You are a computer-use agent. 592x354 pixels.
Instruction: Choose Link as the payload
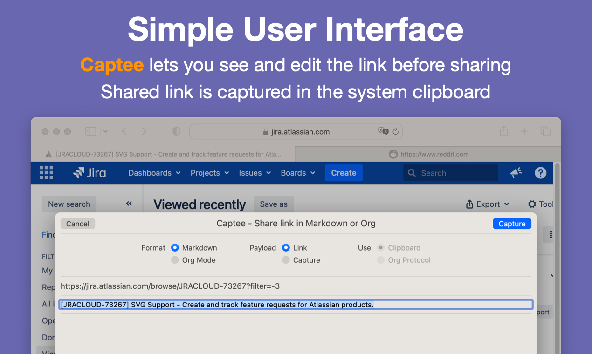click(x=286, y=248)
